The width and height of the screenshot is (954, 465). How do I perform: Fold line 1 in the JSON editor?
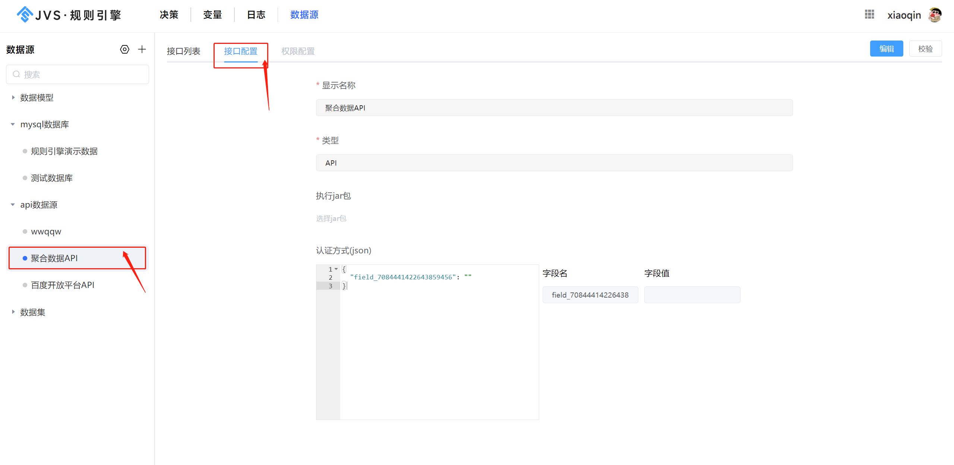336,269
